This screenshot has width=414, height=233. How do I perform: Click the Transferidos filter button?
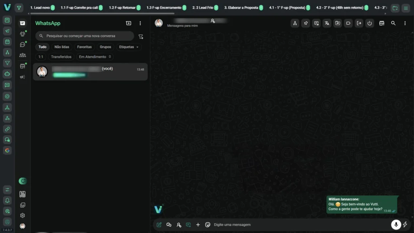(61, 57)
